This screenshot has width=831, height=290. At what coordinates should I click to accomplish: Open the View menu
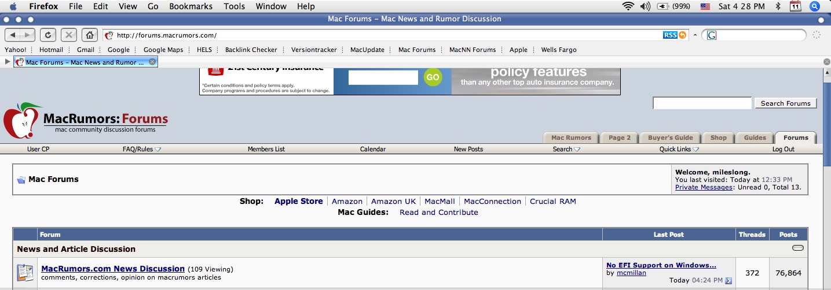point(127,6)
